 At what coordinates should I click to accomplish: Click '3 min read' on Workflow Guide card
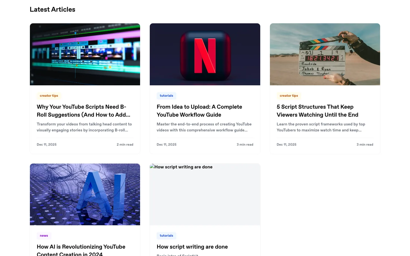(245, 144)
